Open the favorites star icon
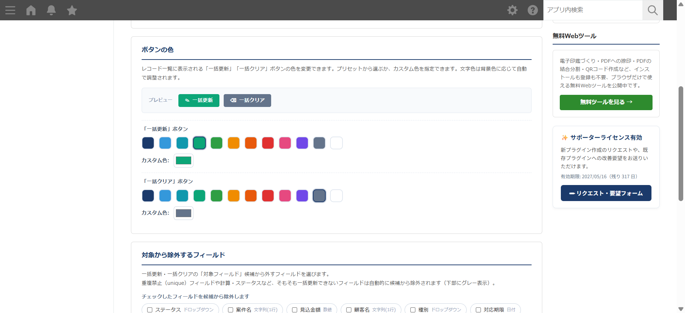Viewport: 685px width, 313px height. [x=72, y=10]
